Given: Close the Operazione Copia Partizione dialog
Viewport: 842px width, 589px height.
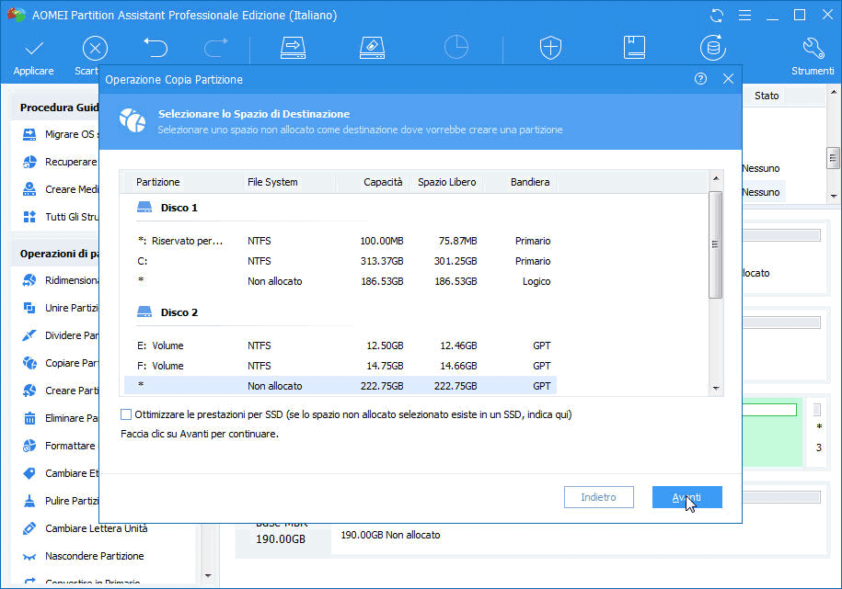Looking at the screenshot, I should [x=728, y=79].
